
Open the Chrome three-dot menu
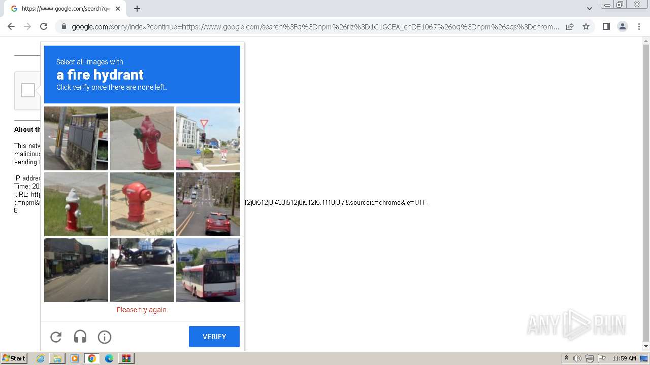pos(639,26)
